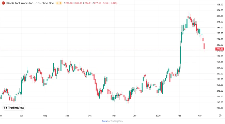The image size is (225, 124).
Task: Click the 272.00 price axis label
Action: coord(220,56)
